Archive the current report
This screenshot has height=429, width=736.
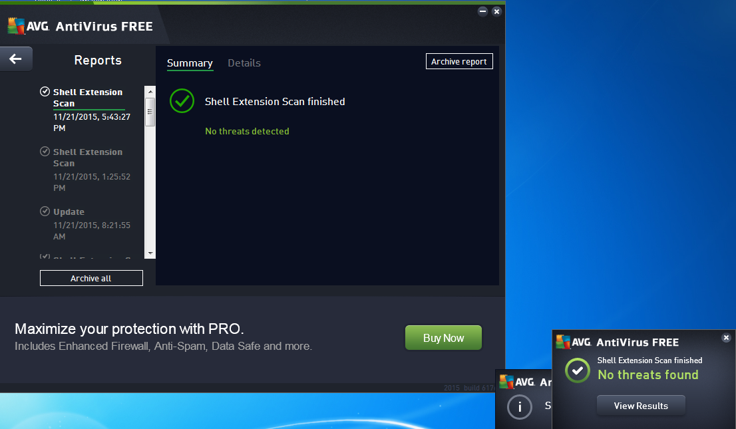coord(459,61)
